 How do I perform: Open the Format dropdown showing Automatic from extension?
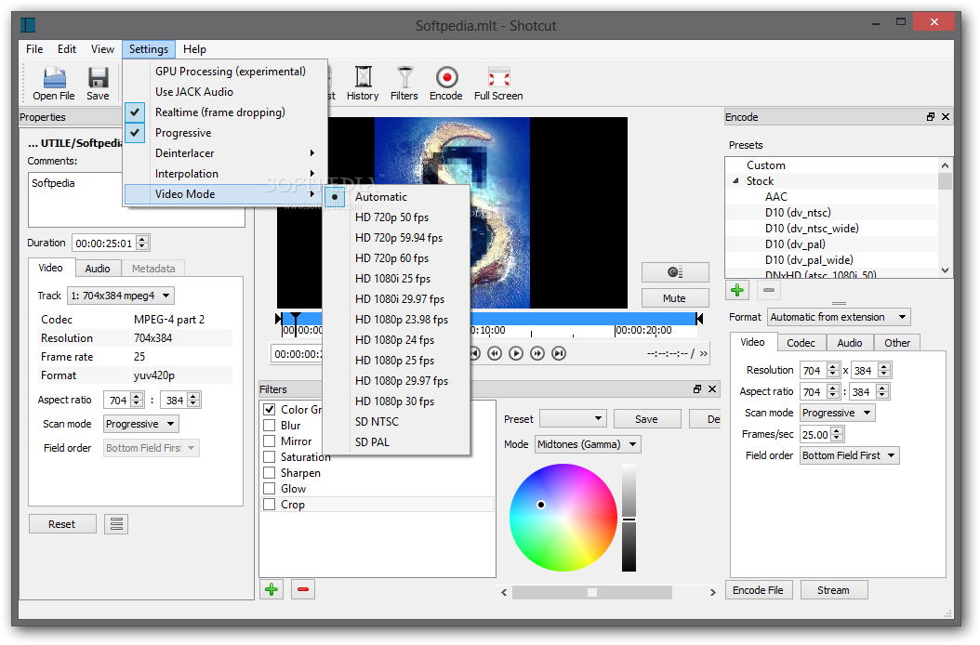(838, 317)
